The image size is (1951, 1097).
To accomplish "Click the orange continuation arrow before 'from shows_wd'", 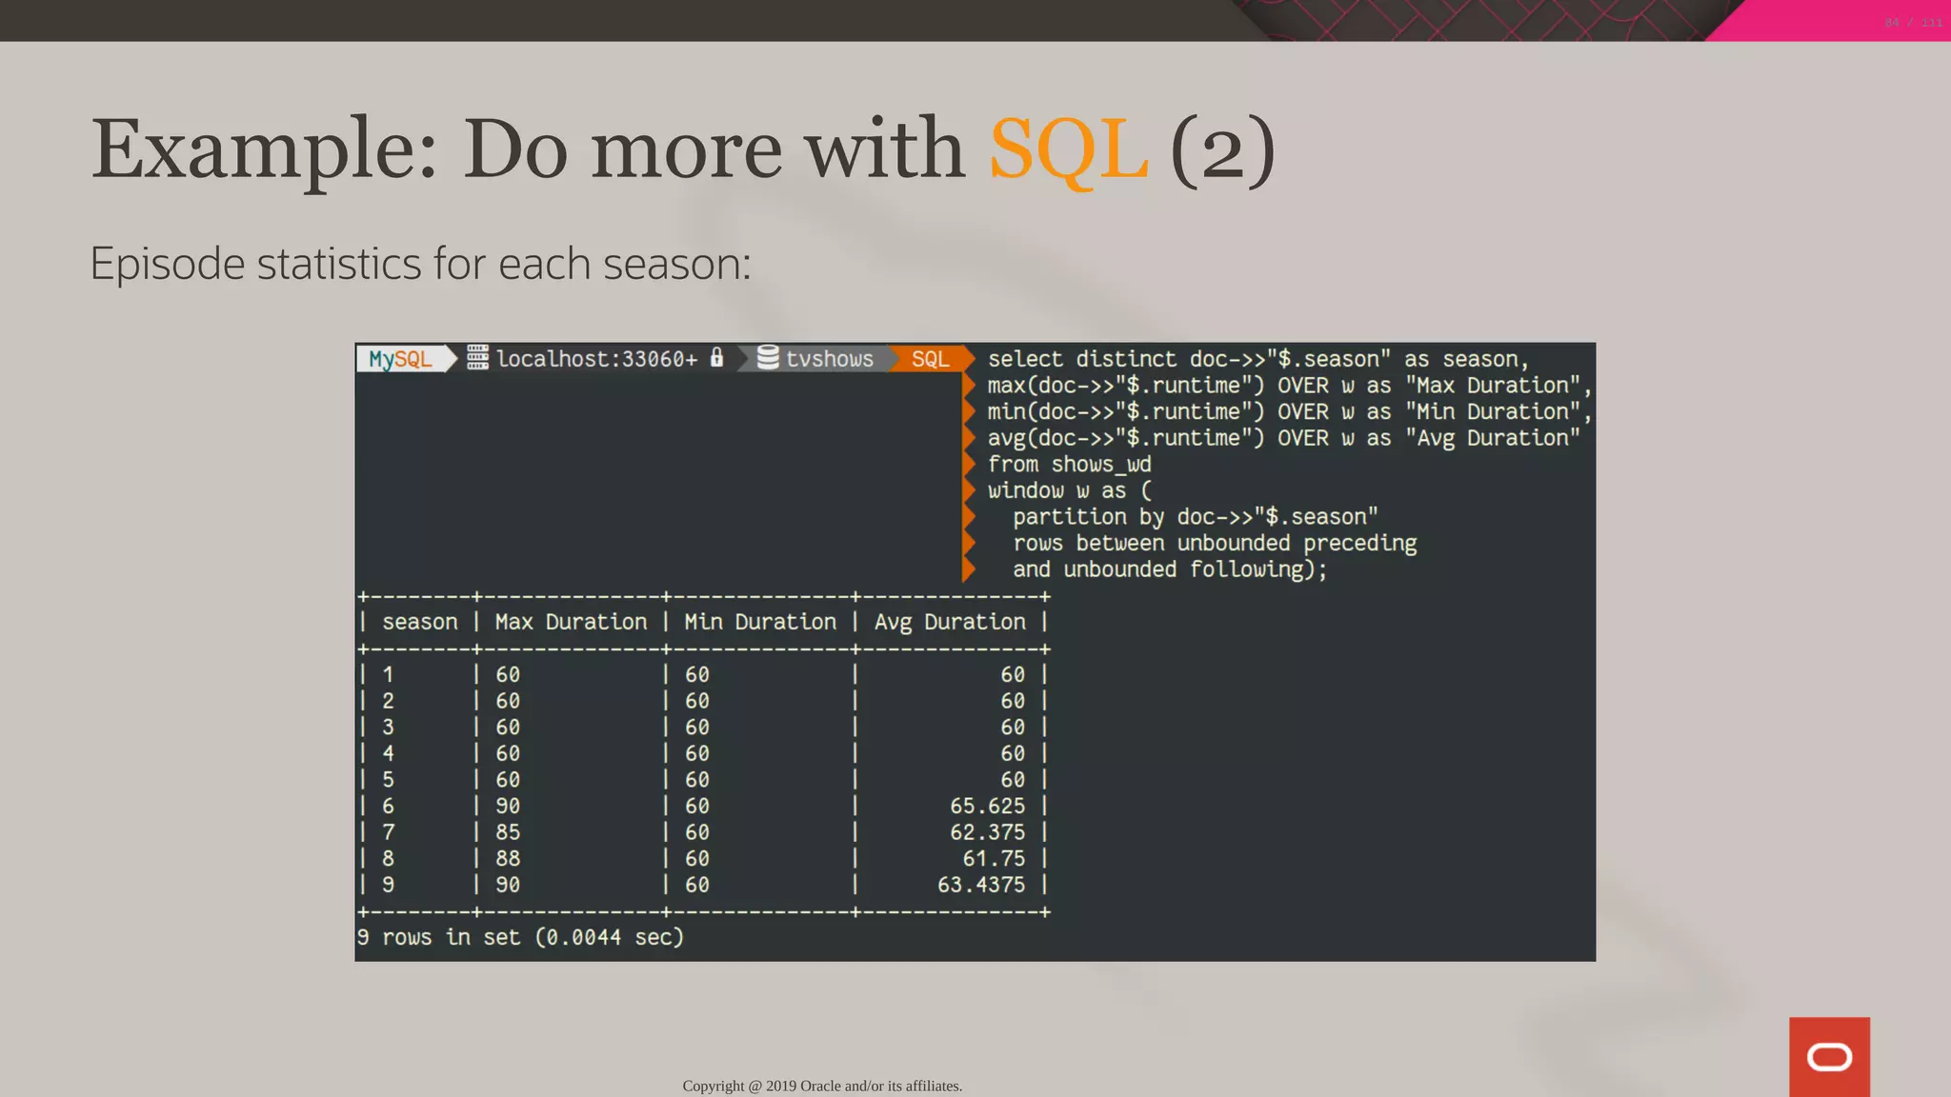I will pos(969,465).
